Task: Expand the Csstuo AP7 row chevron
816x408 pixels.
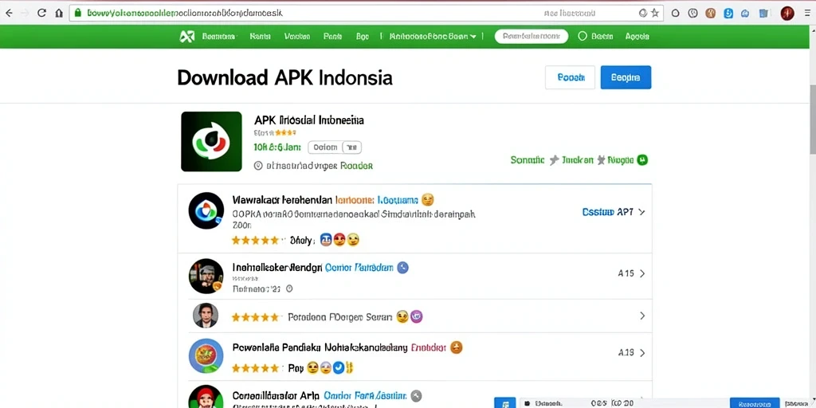Action: pyautogui.click(x=641, y=212)
